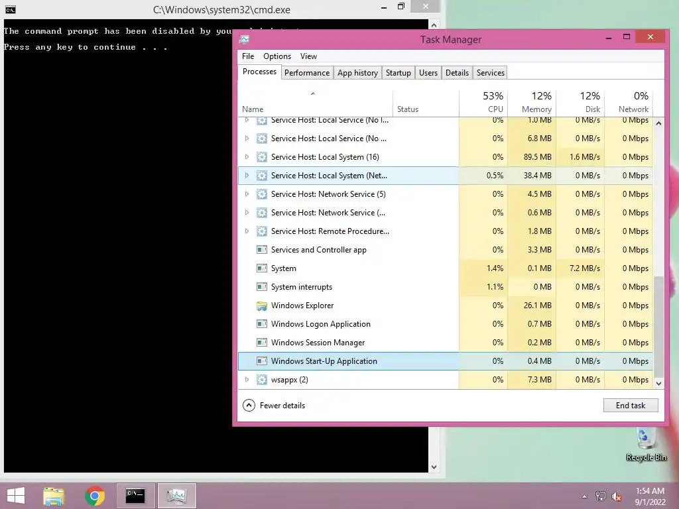
Task: Expand the wsappx (2) process group
Action: click(x=247, y=380)
